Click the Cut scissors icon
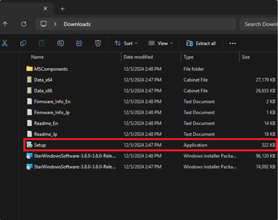This screenshot has width=278, height=220. (4, 43)
